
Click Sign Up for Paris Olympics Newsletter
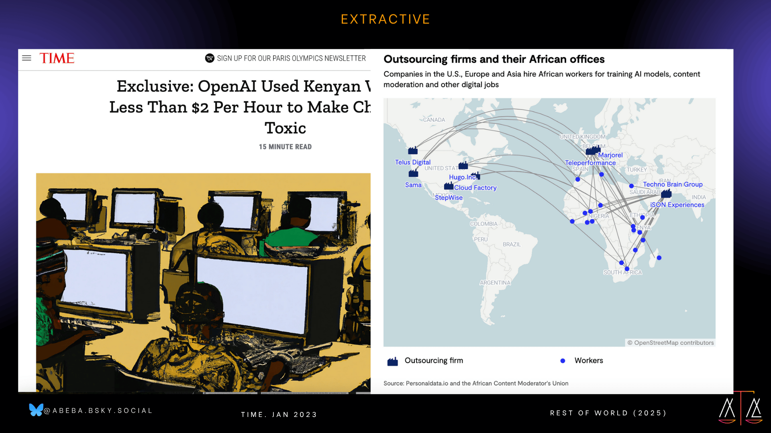click(291, 59)
